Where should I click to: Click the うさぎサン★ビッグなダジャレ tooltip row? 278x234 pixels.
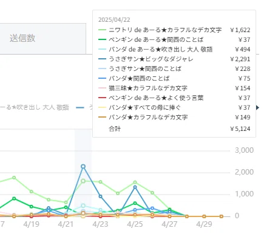(x=174, y=59)
